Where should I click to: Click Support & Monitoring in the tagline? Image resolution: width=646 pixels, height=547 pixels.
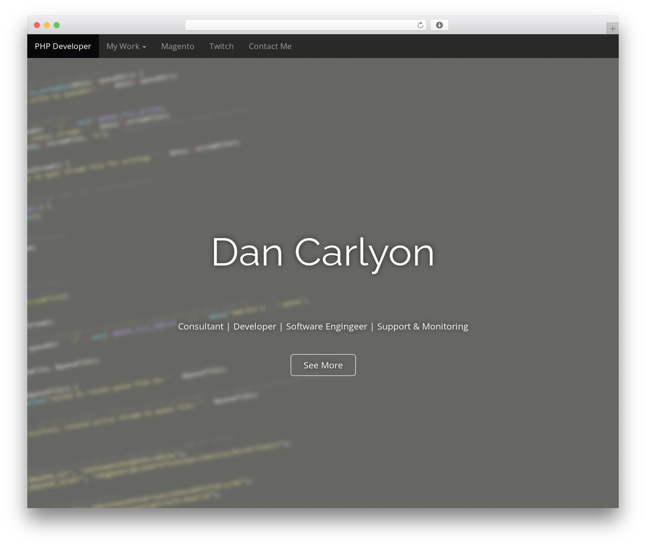click(423, 326)
